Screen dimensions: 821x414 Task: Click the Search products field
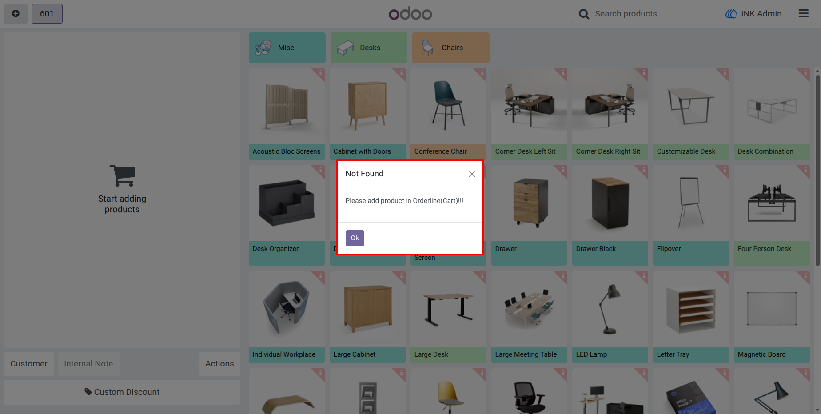click(x=645, y=14)
